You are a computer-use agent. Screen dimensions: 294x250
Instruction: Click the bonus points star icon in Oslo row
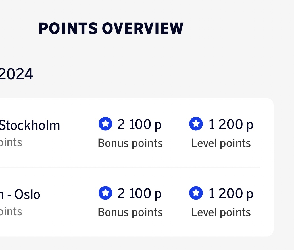[105, 193]
